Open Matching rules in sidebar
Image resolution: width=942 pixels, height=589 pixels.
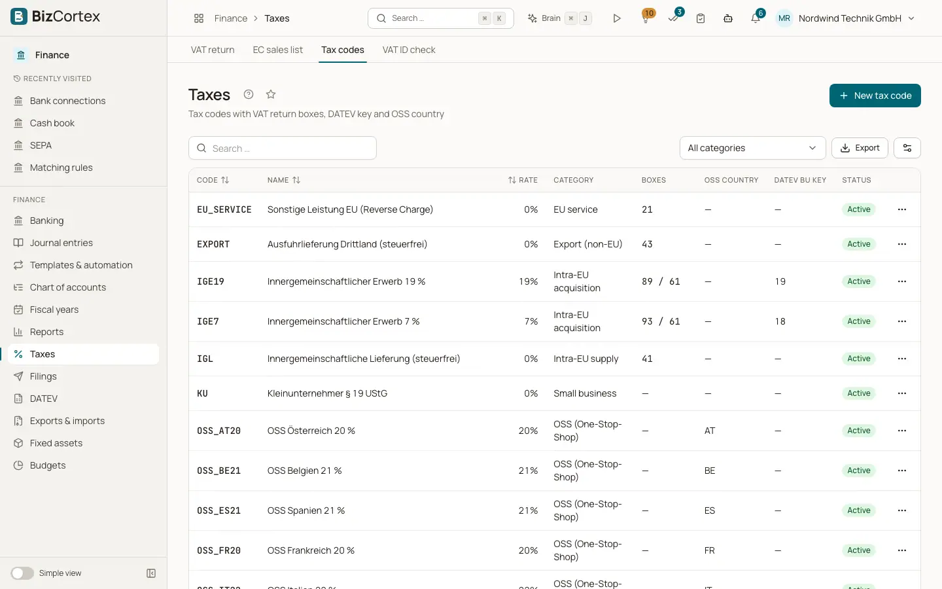point(84,168)
